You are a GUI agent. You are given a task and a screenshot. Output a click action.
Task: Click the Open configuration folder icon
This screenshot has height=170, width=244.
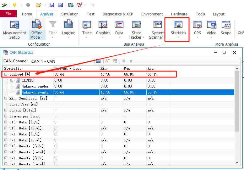[38, 5]
